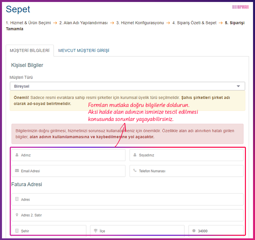The width and height of the screenshot is (255, 240).
Task: Focus the Adres input field
Action: (x=127, y=200)
